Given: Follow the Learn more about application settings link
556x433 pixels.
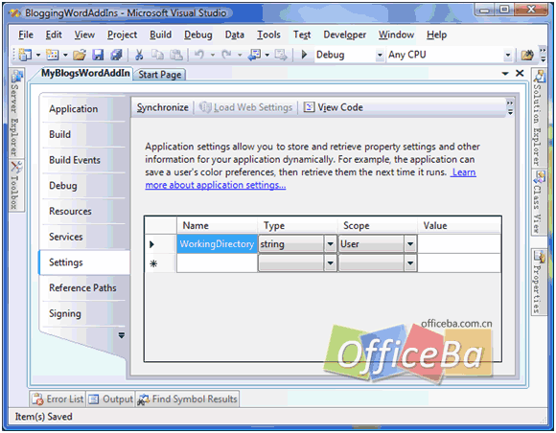Looking at the screenshot, I should click(216, 185).
